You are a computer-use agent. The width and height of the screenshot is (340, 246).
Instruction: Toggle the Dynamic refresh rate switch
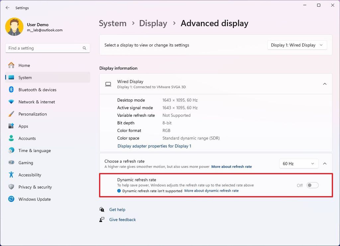312,185
